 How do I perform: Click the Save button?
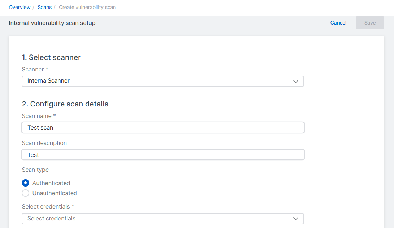coord(369,23)
